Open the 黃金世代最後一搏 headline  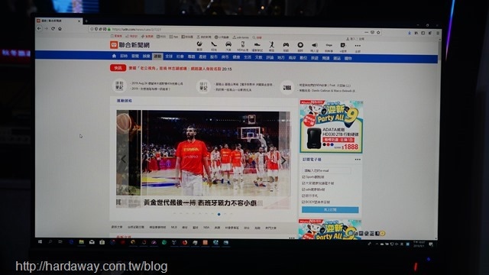200,202
